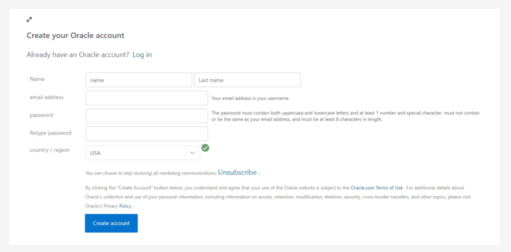This screenshot has height=252, width=511.
Task: Select the USA country combo box
Action: [135, 152]
